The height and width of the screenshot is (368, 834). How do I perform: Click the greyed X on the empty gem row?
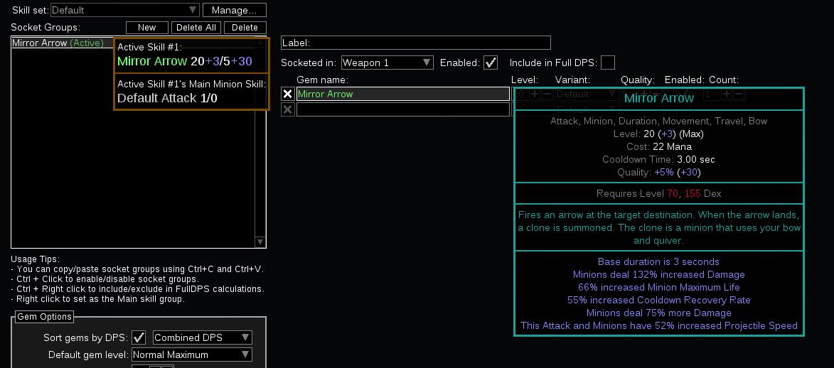pos(288,109)
